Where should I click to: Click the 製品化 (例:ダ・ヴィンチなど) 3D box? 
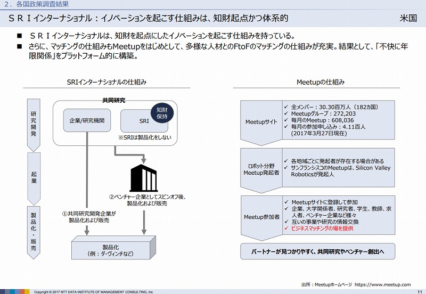point(113,250)
